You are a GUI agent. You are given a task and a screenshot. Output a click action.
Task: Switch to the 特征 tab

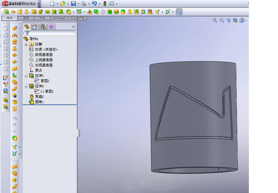[10, 18]
